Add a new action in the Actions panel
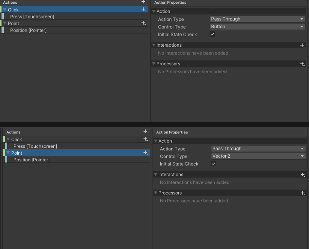The height and width of the screenshot is (249, 309). point(143,3)
